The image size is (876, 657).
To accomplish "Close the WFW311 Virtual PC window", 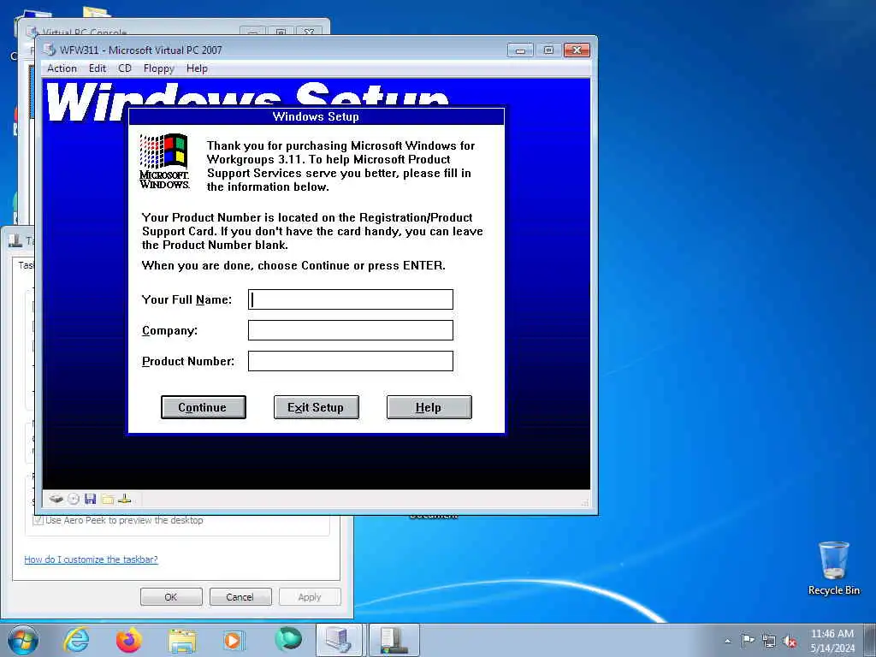I will (577, 50).
